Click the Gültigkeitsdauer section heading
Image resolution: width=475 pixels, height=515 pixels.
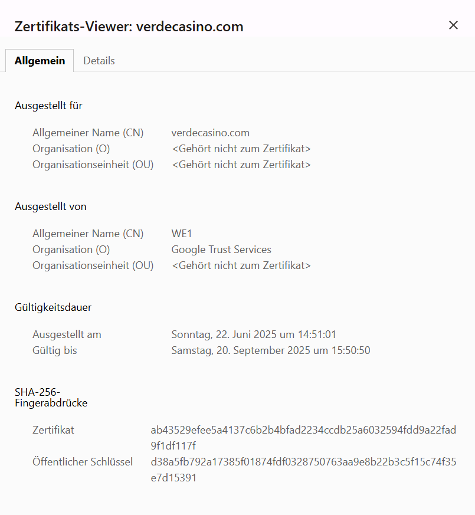click(x=53, y=307)
